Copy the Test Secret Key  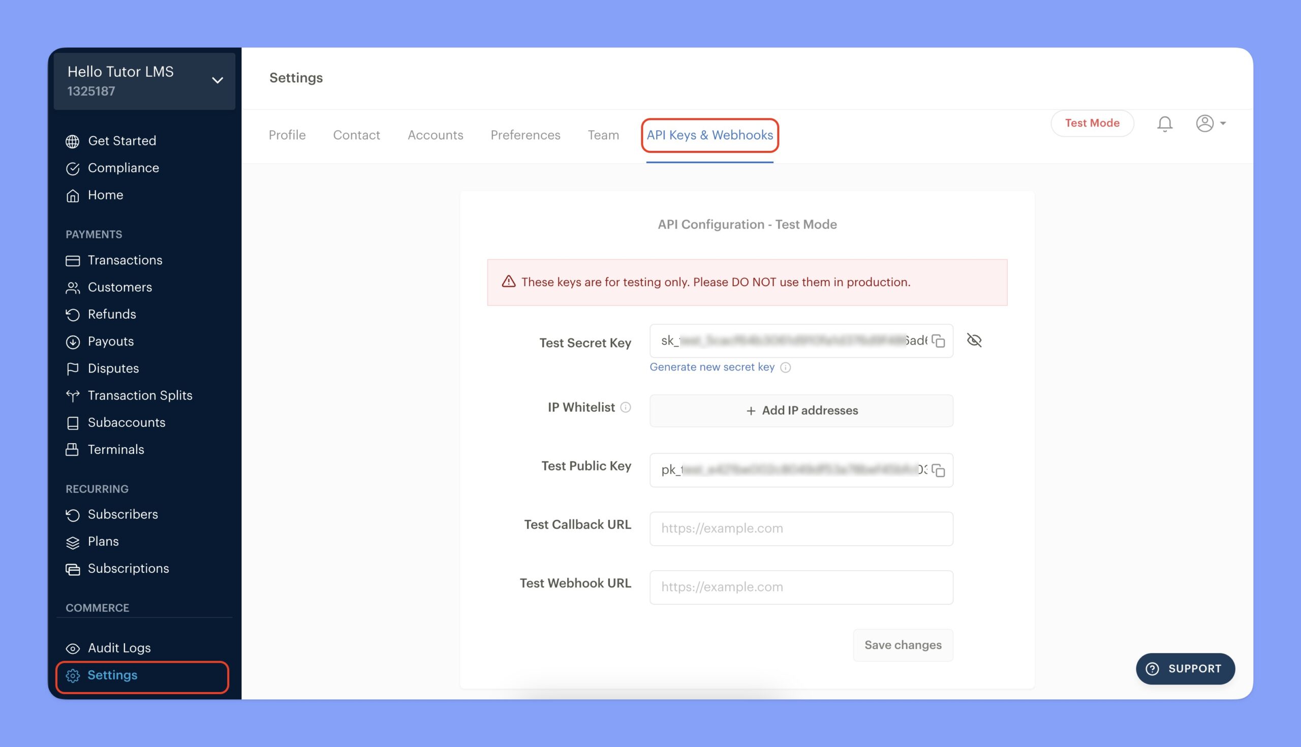pos(938,340)
